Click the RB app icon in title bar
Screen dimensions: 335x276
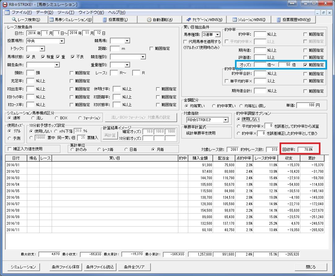(5, 4)
